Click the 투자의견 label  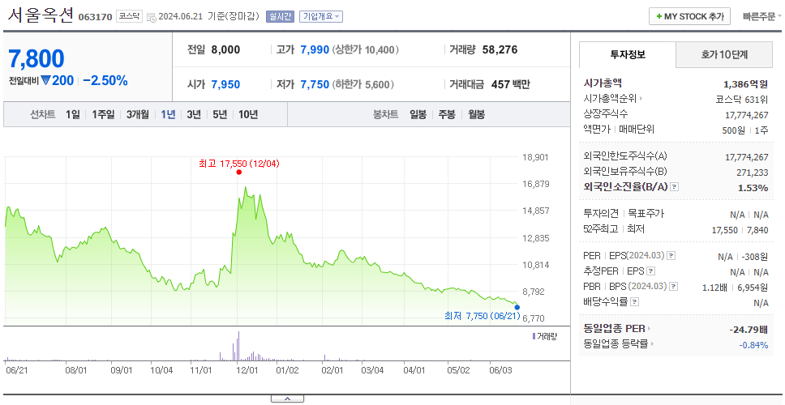(601, 214)
